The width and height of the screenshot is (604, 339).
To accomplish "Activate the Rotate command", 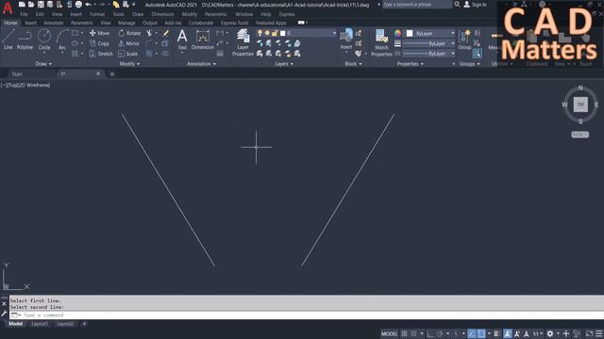I will pos(129,33).
